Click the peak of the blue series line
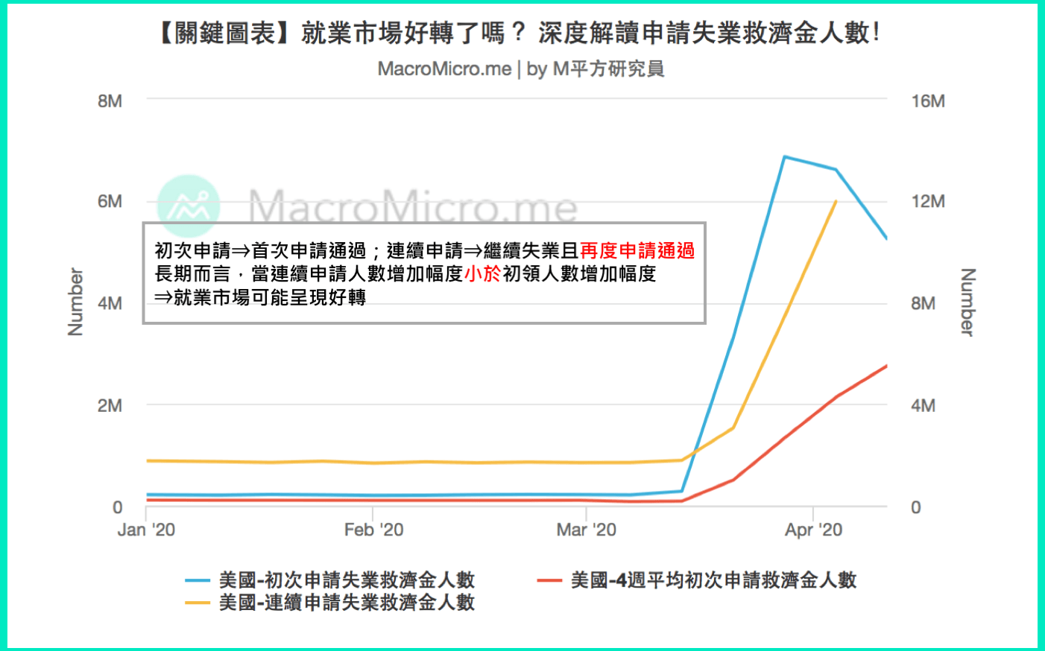The width and height of the screenshot is (1045, 651). point(786,156)
